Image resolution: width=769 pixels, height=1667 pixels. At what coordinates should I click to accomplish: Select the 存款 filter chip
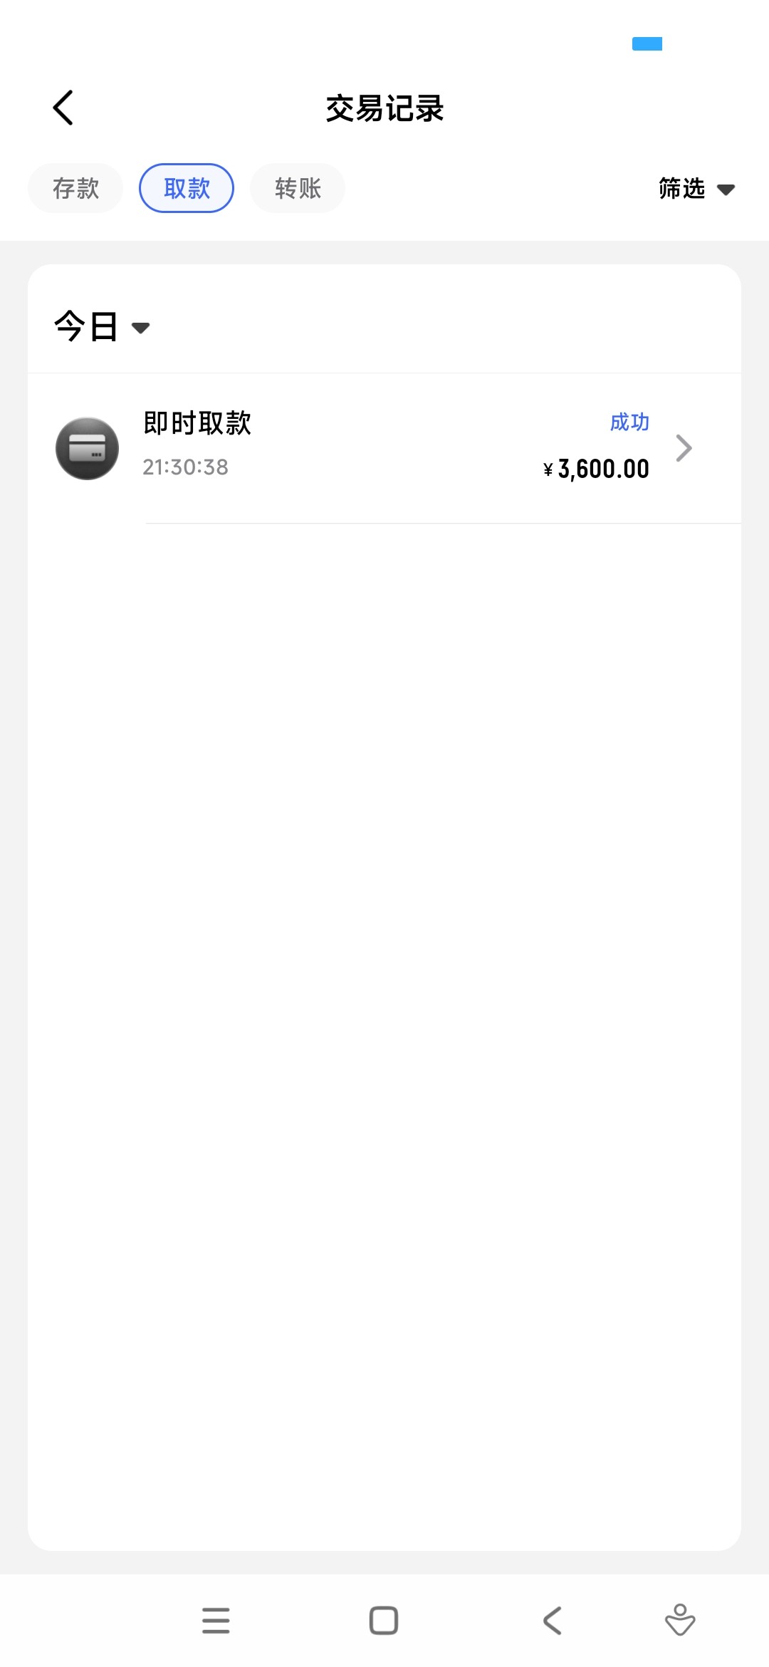pyautogui.click(x=75, y=189)
